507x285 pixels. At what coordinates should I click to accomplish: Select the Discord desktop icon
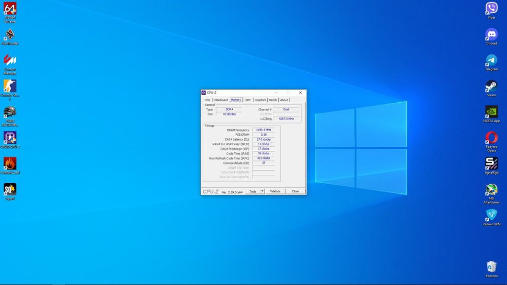pyautogui.click(x=491, y=36)
